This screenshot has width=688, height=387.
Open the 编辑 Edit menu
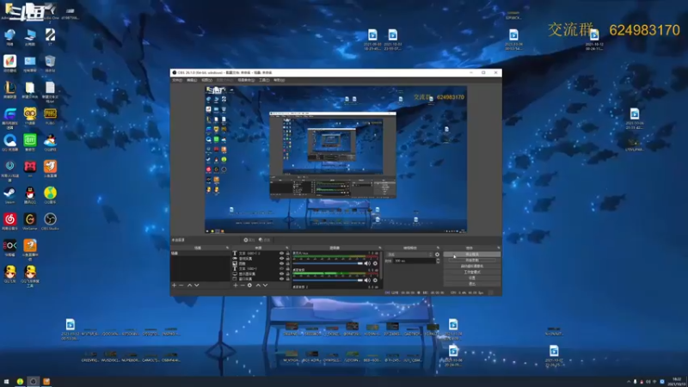[192, 80]
